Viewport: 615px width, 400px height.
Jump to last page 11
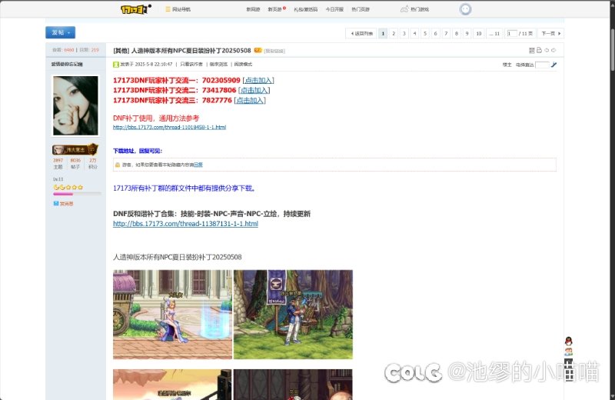tap(494, 33)
